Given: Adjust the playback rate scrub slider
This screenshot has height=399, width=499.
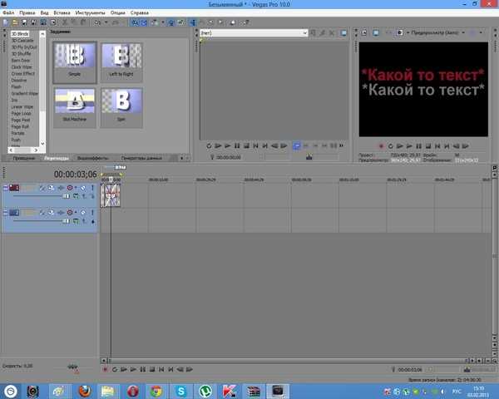Looking at the screenshot, I should click(72, 367).
